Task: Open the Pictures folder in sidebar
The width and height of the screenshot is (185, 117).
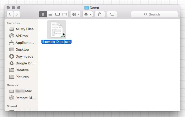Action: click(22, 77)
